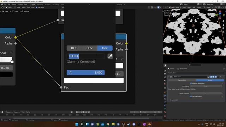Click the white color swatch on right node
Viewport: 226px width, 127px height.
click(119, 66)
